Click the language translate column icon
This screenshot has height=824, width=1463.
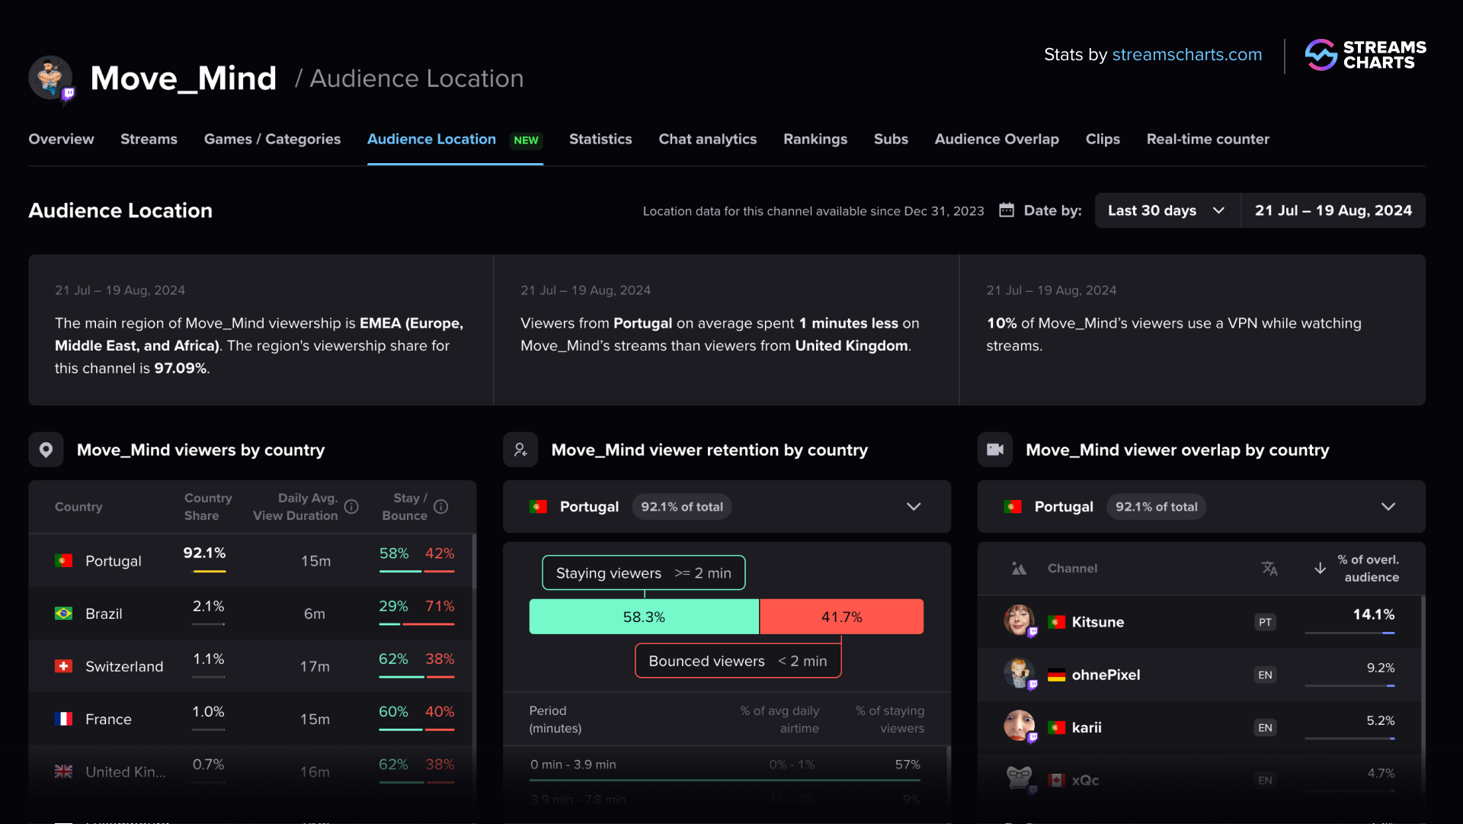pos(1269,569)
